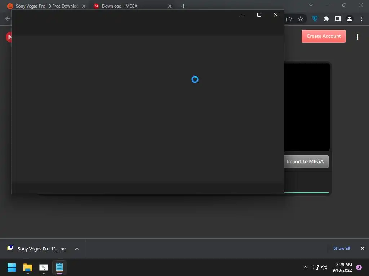Toggle the browser side panel

(338, 19)
